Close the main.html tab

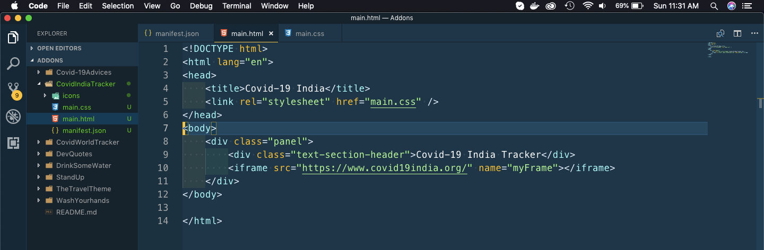(271, 33)
